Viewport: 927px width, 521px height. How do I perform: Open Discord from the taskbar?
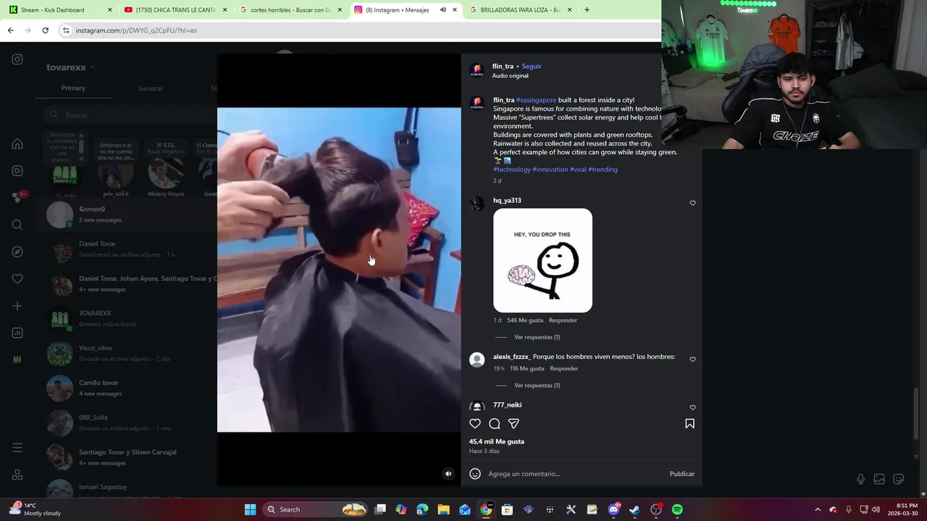613,509
